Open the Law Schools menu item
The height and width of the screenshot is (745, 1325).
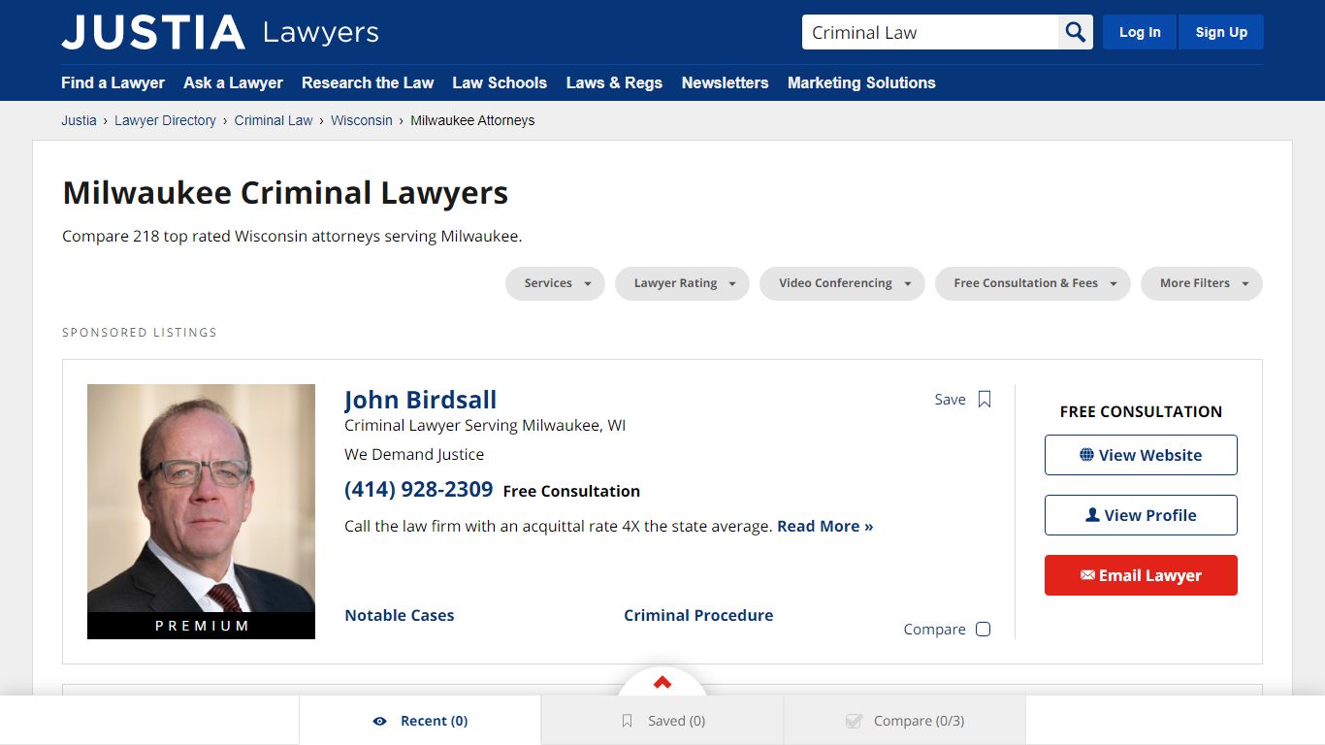pyautogui.click(x=500, y=82)
